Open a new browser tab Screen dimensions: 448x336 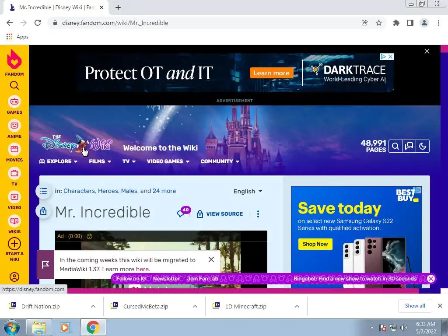coord(118,7)
